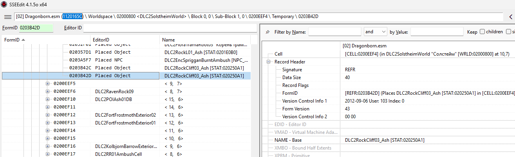
Task: Click the [02] Dragonborn.esm column header
Action: 428,46
